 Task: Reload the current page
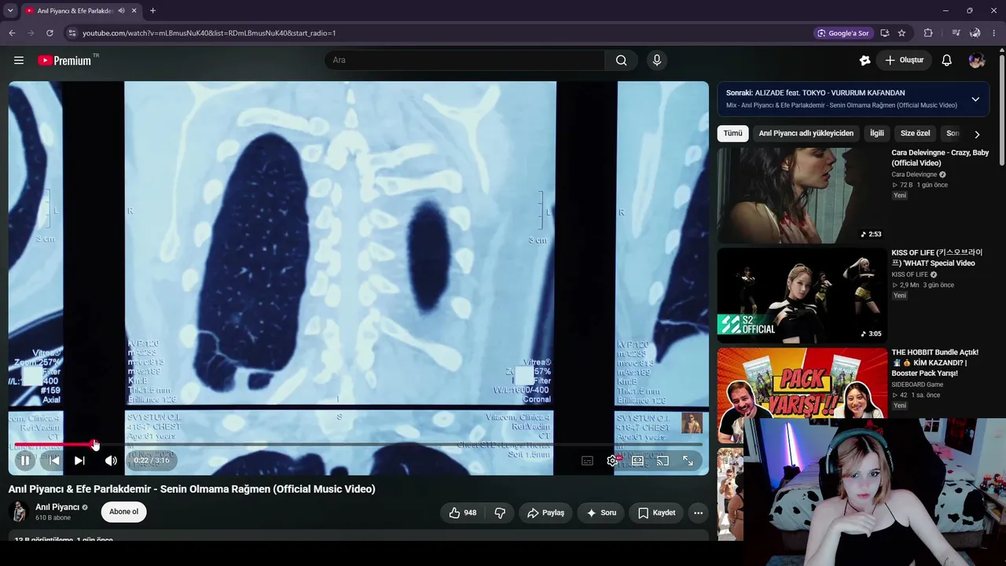[x=50, y=33]
